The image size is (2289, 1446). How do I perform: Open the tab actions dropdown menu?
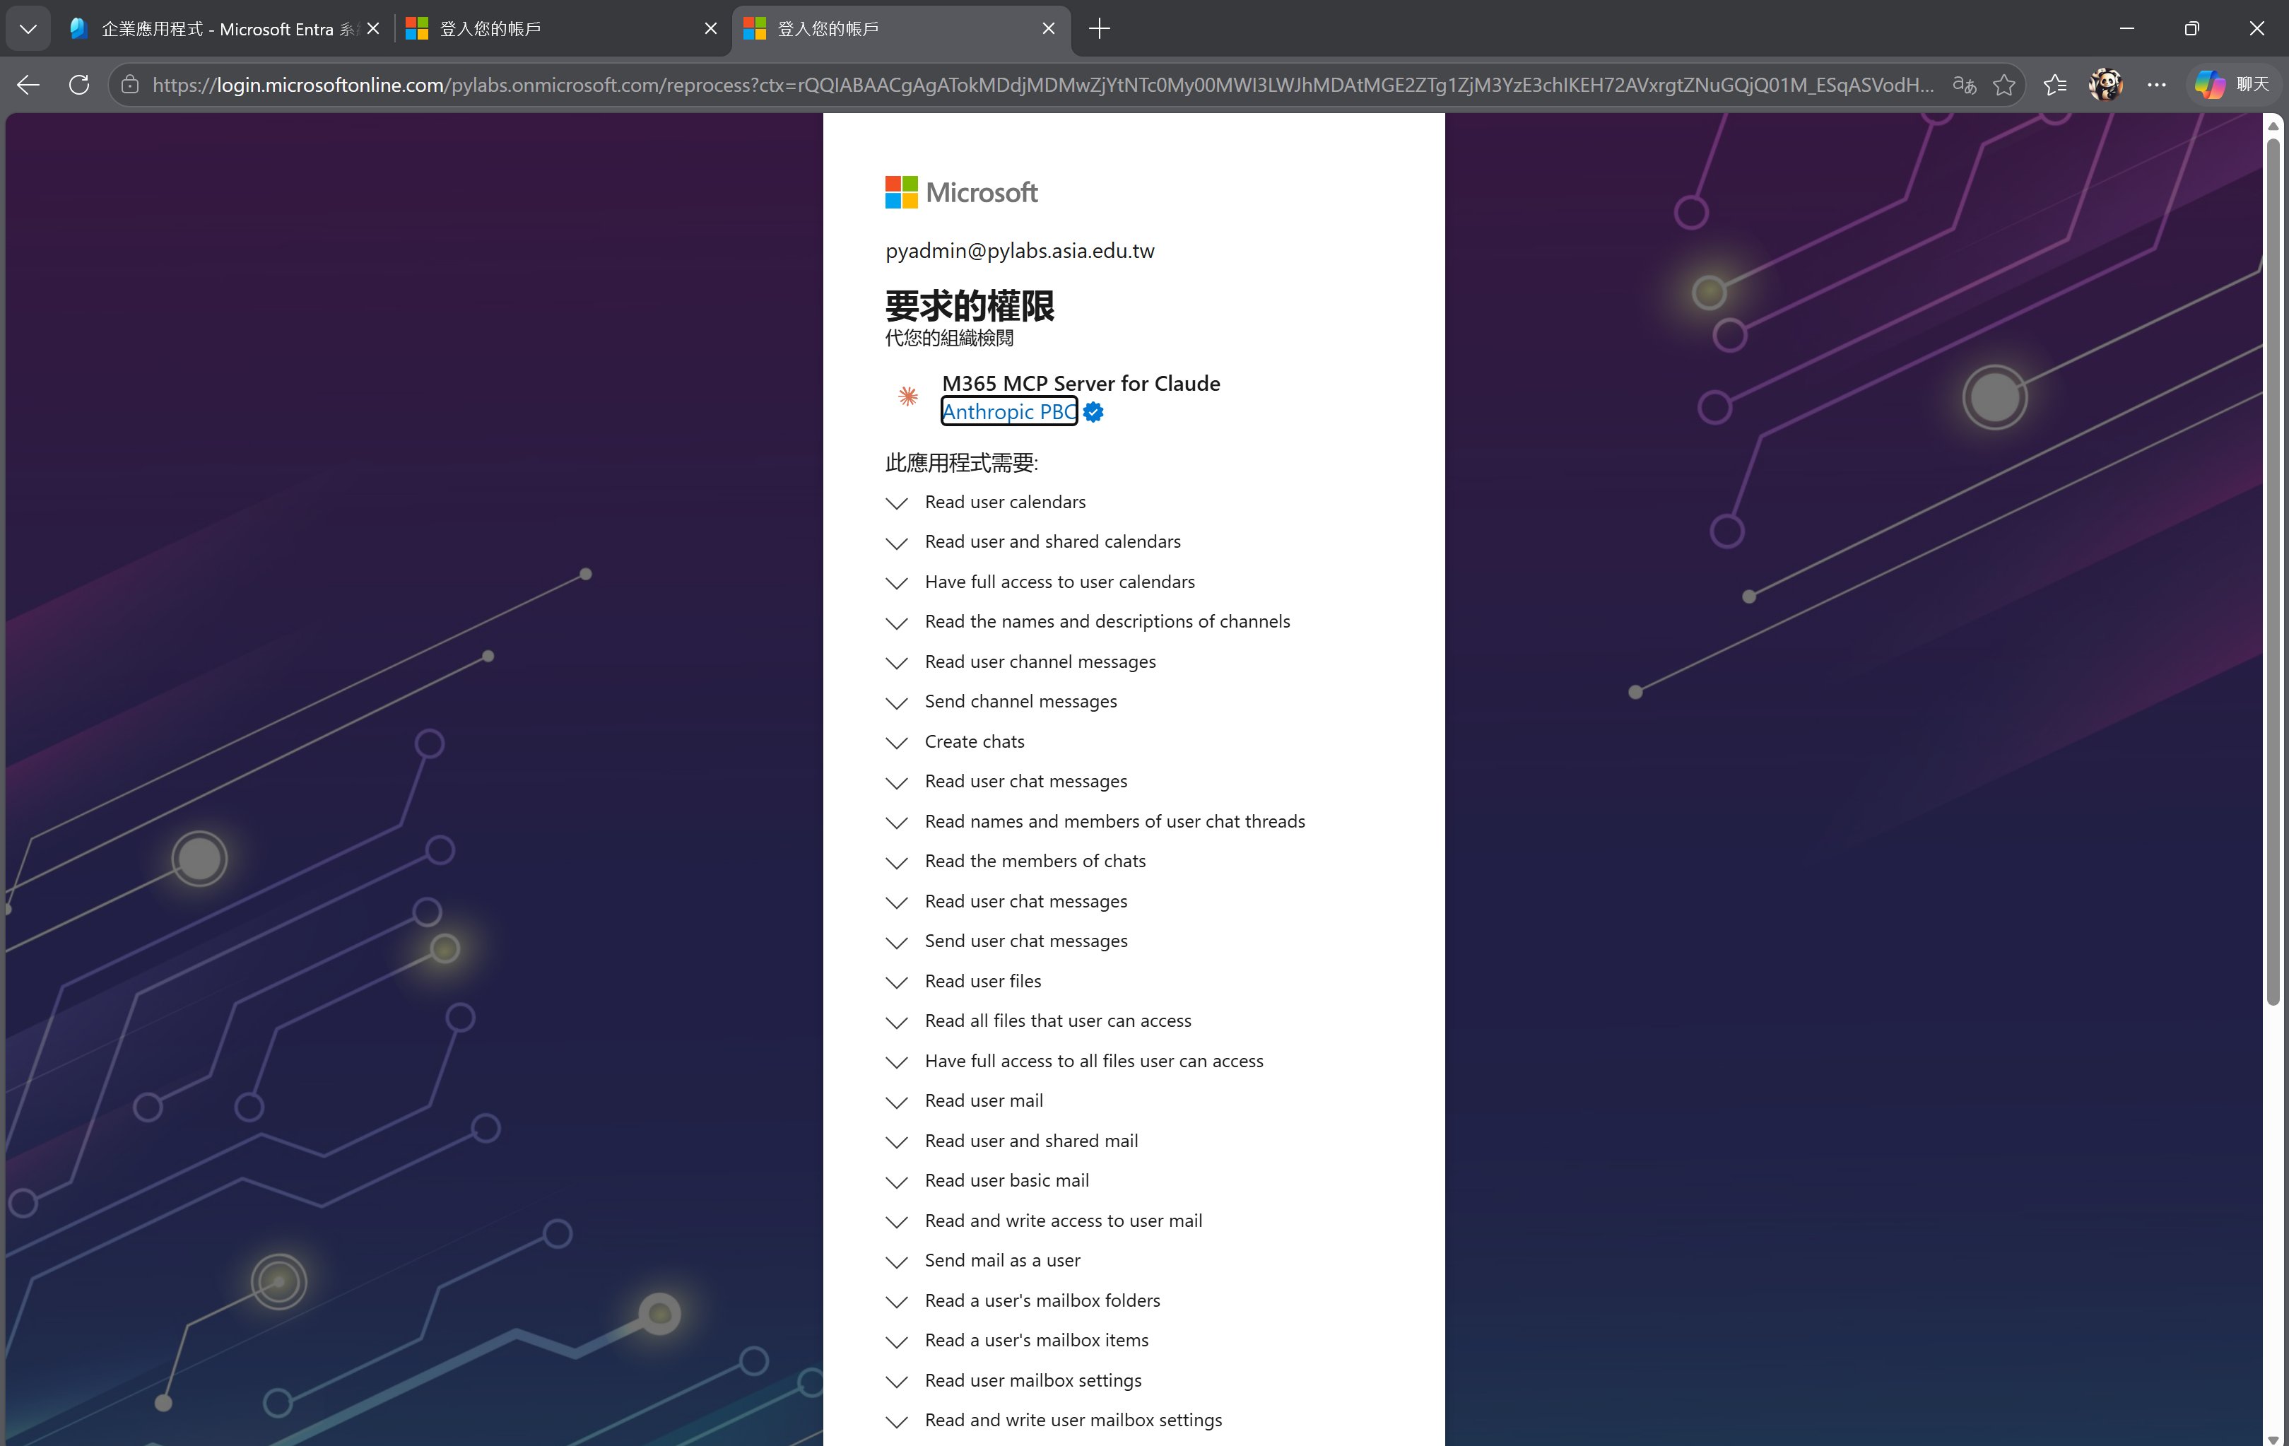28,28
